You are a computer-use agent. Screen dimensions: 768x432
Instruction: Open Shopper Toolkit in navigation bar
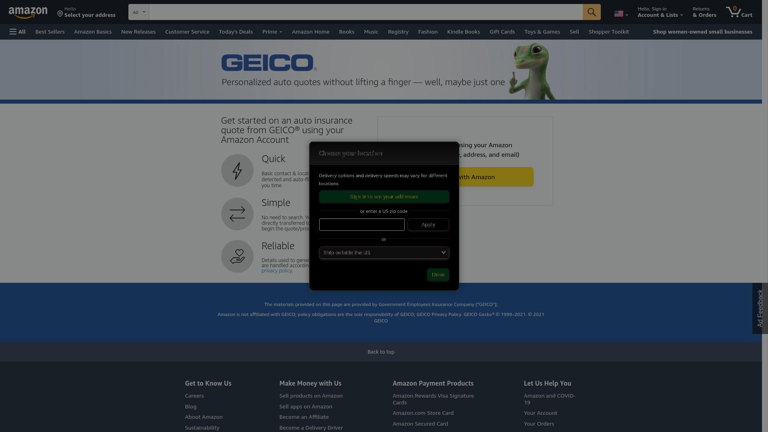point(609,32)
